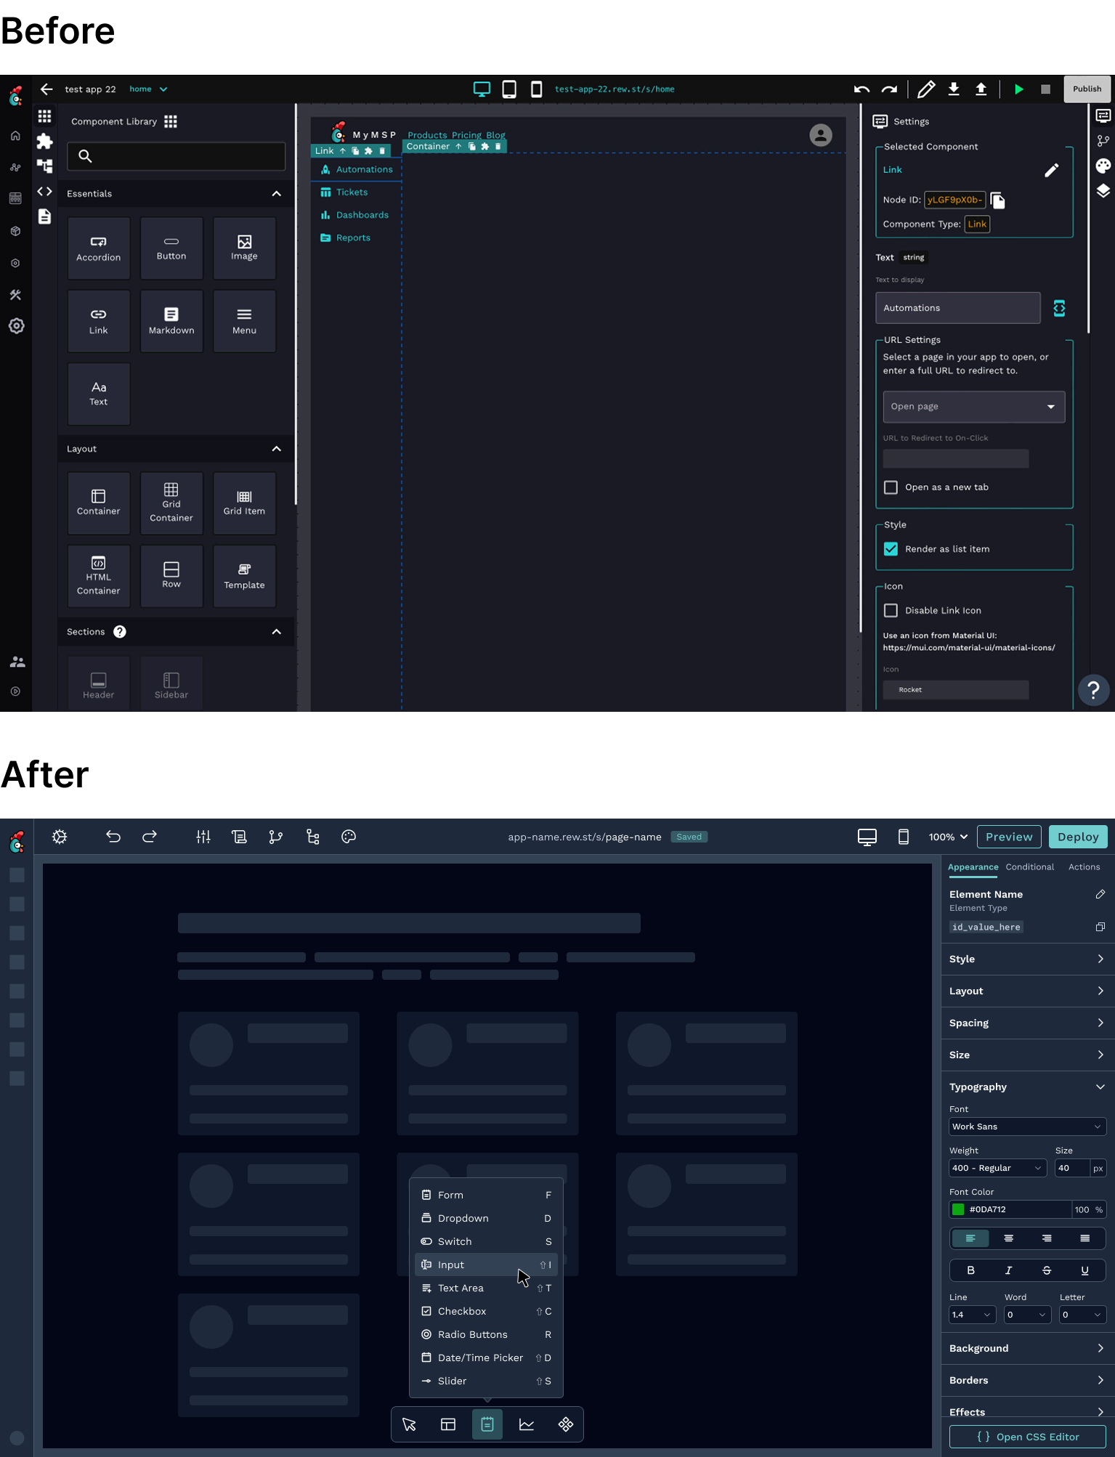This screenshot has width=1115, height=1457.
Task: Open the Work Sans font dropdown
Action: pyautogui.click(x=1026, y=1127)
